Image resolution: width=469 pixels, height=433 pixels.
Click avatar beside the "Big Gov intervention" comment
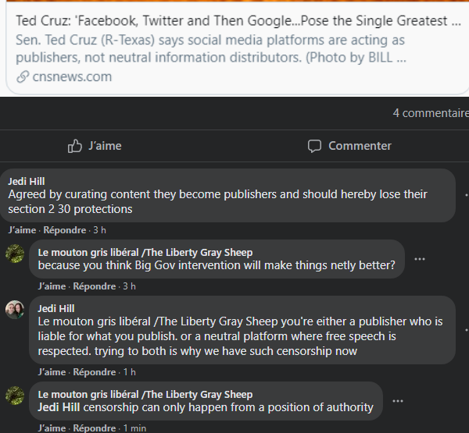click(x=15, y=254)
